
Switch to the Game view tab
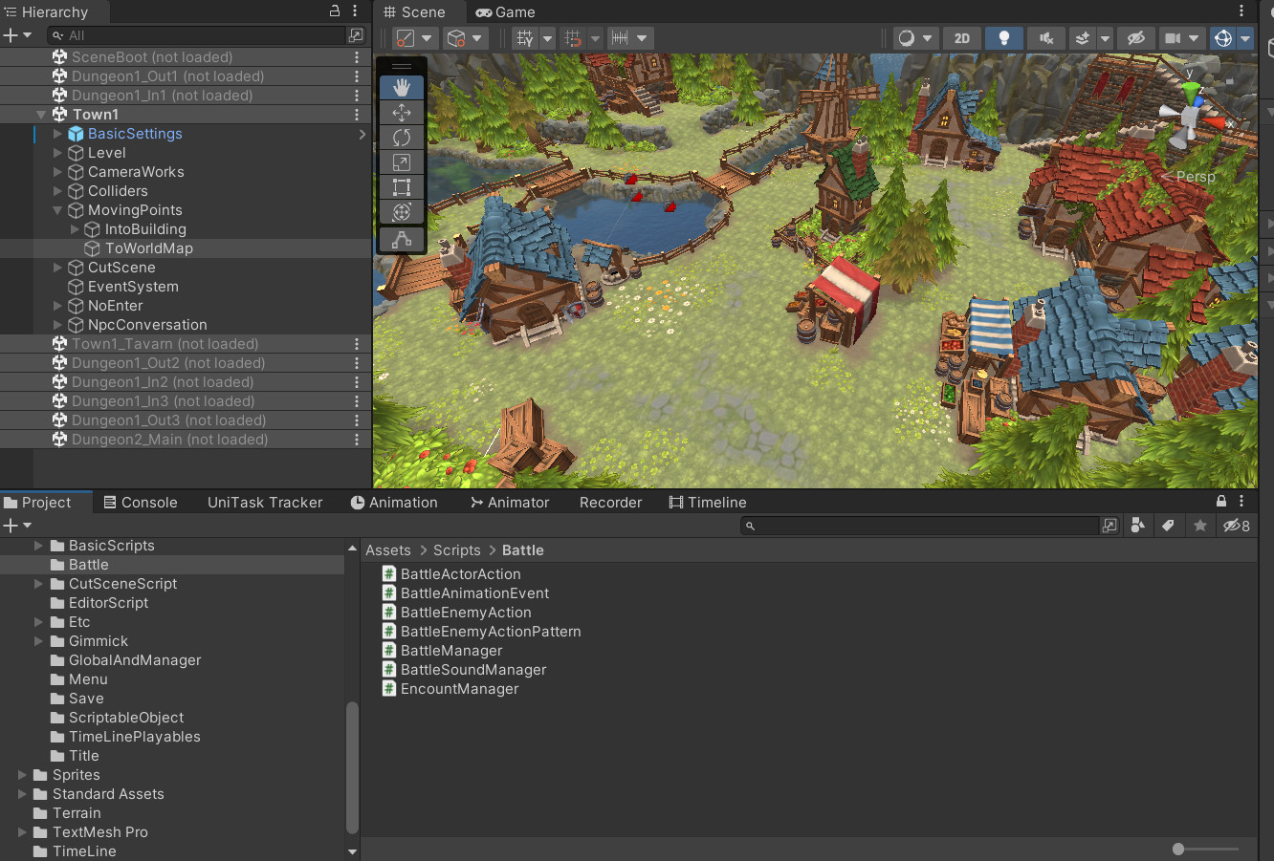click(505, 12)
